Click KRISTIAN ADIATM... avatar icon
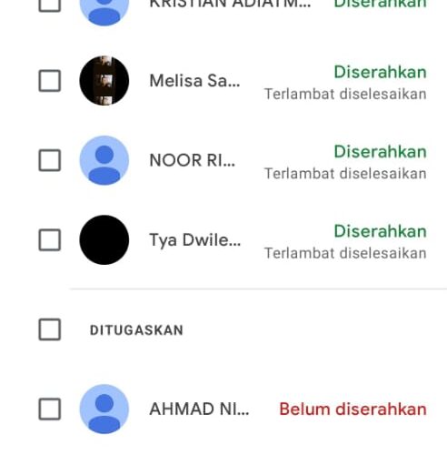This screenshot has width=447, height=455. pyautogui.click(x=104, y=9)
